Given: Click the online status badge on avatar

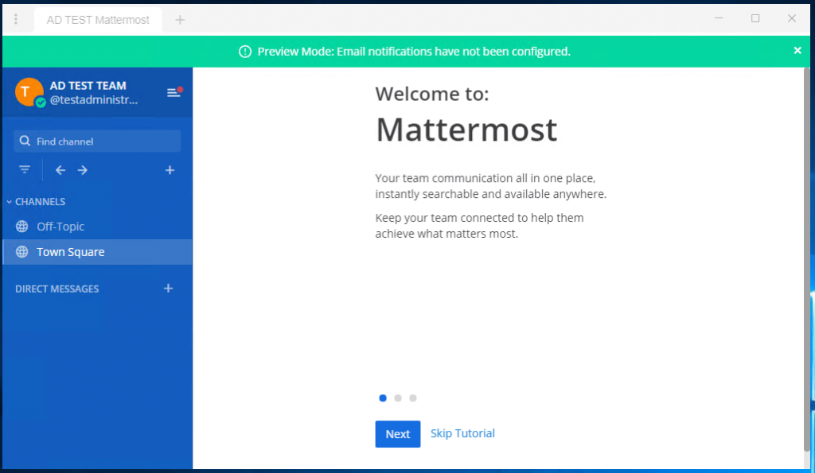Looking at the screenshot, I should tap(41, 103).
